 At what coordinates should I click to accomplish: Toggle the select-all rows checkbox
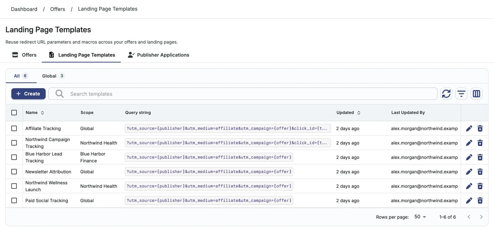pyautogui.click(x=14, y=113)
